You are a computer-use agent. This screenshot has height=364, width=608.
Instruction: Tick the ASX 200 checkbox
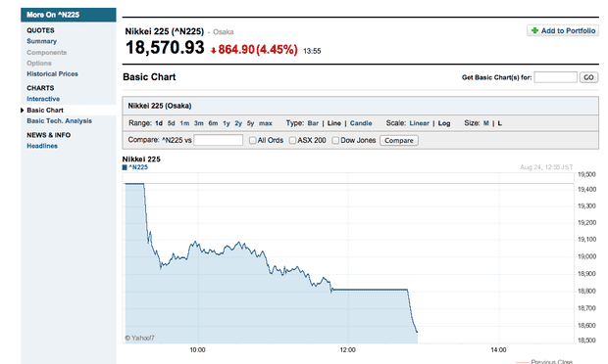click(x=292, y=141)
